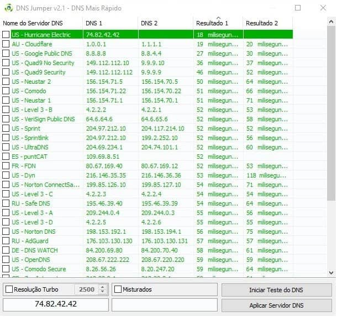The width and height of the screenshot is (337, 317).
Task: Select the US - Comodo Secure entry
Action: (39, 269)
